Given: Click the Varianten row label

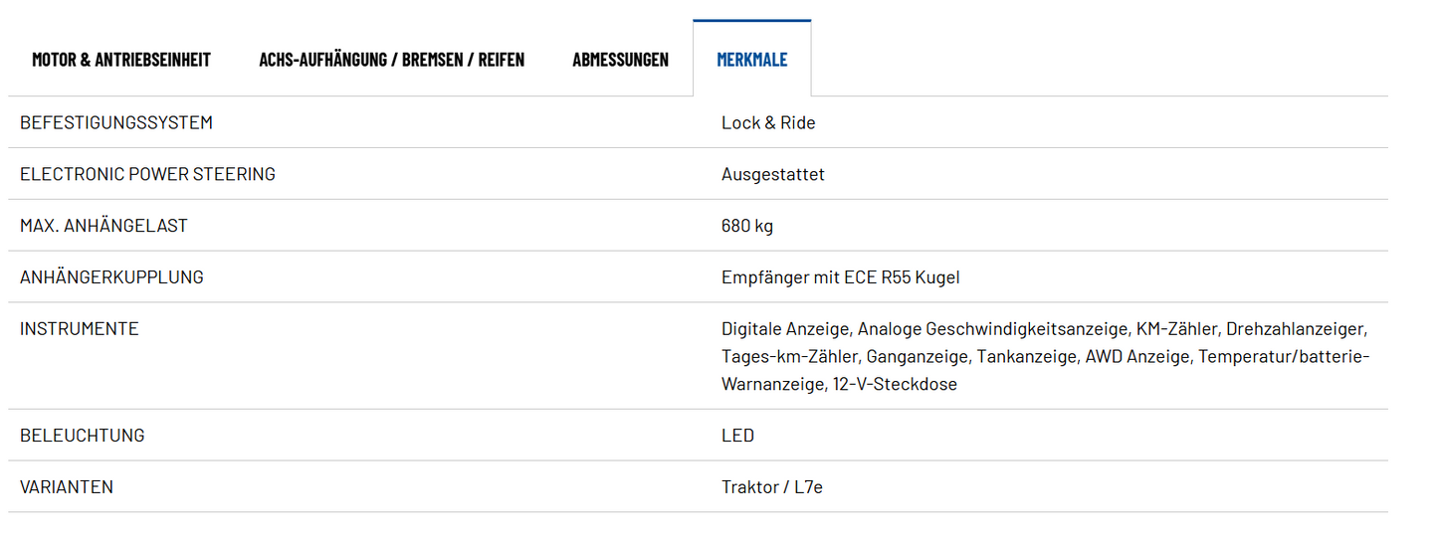Looking at the screenshot, I should pos(67,487).
